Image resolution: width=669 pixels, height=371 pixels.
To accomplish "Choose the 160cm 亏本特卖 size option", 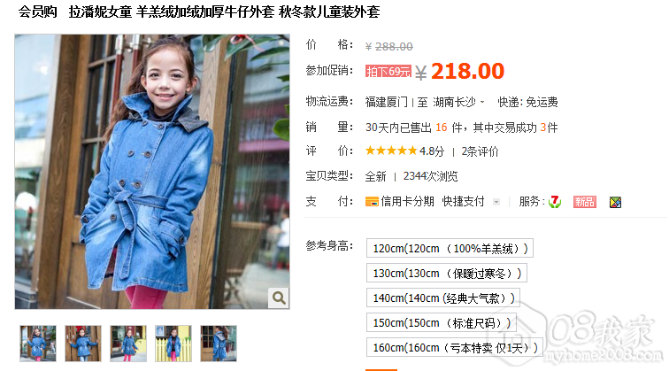I will [455, 347].
